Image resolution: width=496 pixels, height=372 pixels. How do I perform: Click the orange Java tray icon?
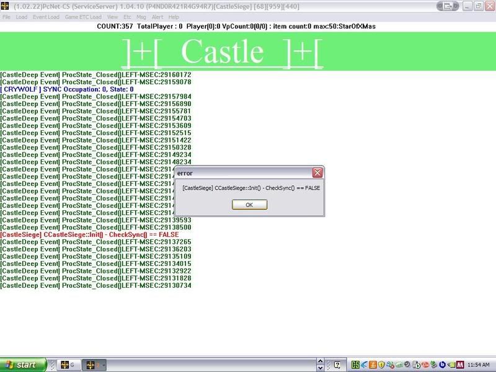373,365
